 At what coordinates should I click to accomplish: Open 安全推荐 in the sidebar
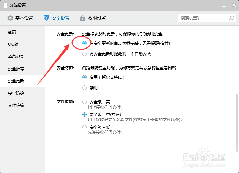click(22, 69)
